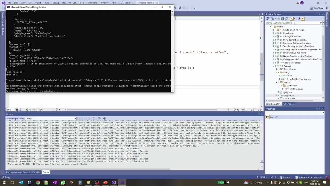Image resolution: width=330 pixels, height=186 pixels.
Task: Select the Output tab
Action: tap(46, 172)
